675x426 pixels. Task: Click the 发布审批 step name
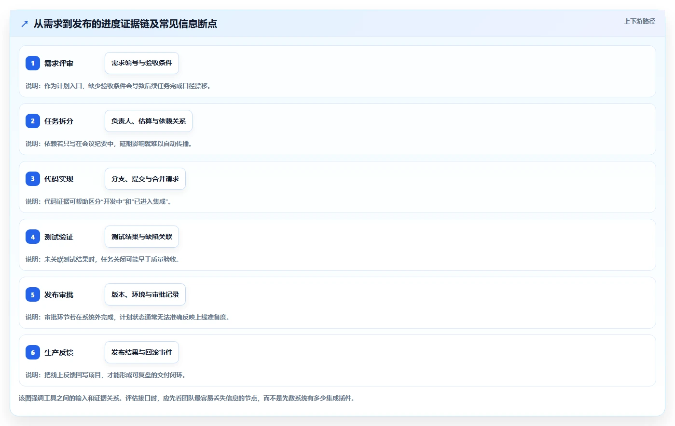coord(59,294)
